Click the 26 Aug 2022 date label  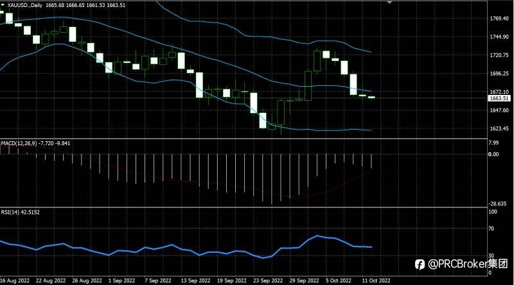[x=87, y=281]
